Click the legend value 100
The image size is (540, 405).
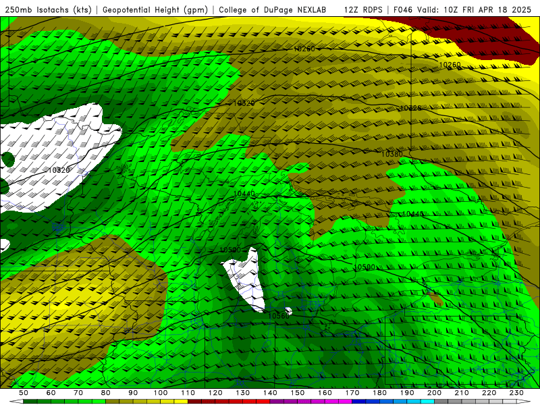161,393
